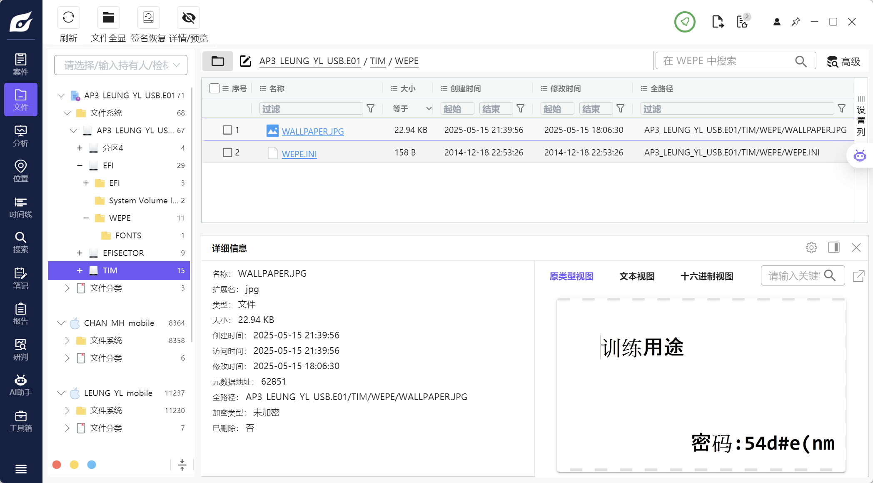The width and height of the screenshot is (873, 483).
Task: Open detail panel settings gear
Action: pos(811,248)
